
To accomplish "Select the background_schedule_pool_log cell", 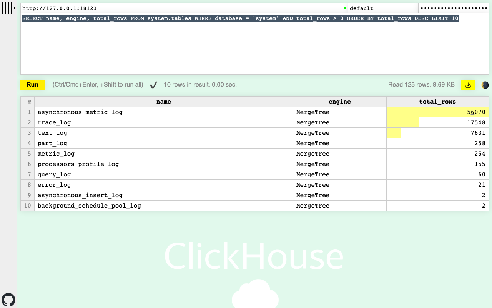I will click(164, 206).
